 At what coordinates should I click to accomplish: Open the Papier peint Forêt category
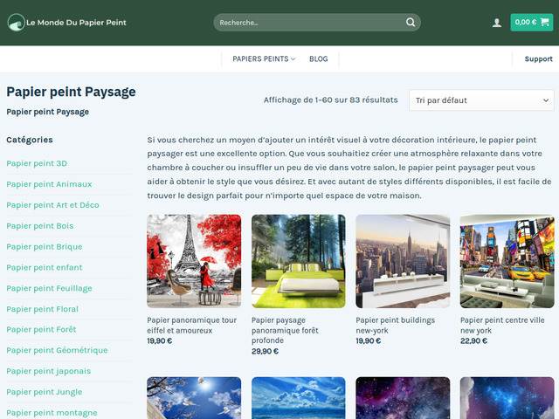[41, 329]
